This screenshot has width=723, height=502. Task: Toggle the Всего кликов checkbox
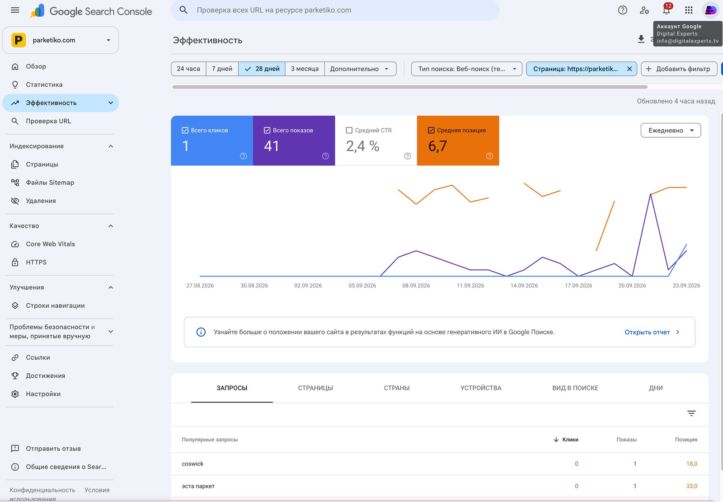[x=185, y=130]
